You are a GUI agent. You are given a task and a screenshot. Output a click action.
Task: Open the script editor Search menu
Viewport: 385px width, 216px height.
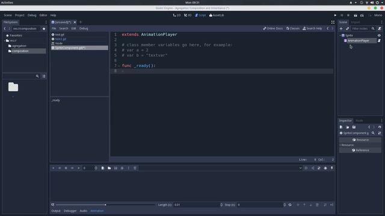click(64, 28)
